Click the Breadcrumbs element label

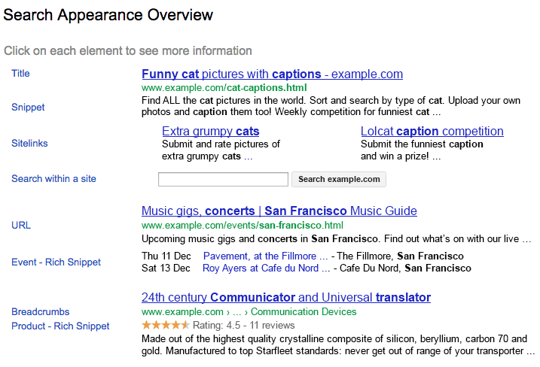(x=40, y=312)
